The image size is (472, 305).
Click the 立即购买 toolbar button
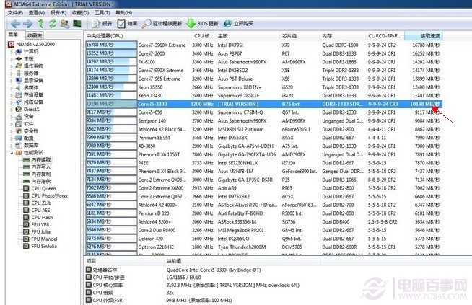tap(238, 24)
